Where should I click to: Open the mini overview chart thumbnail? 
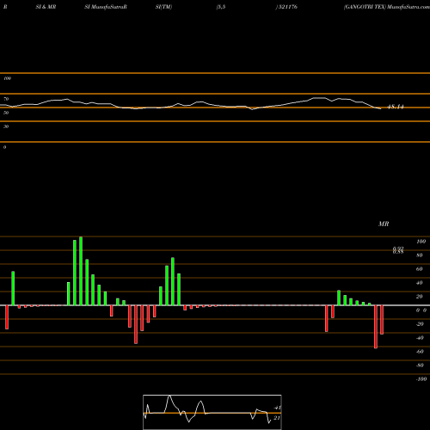[212, 412]
